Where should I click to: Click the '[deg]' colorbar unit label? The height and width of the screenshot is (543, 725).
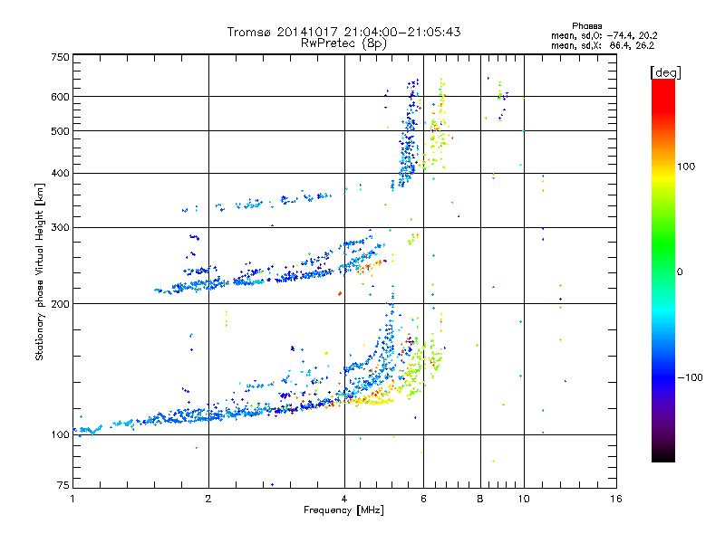[x=665, y=72]
